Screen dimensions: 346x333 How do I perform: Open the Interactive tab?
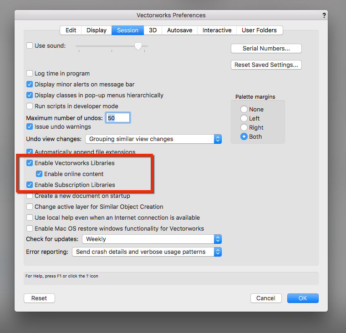pos(217,30)
